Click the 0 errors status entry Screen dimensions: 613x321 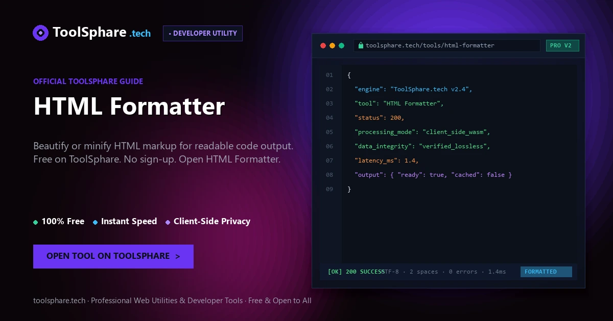[x=463, y=272]
